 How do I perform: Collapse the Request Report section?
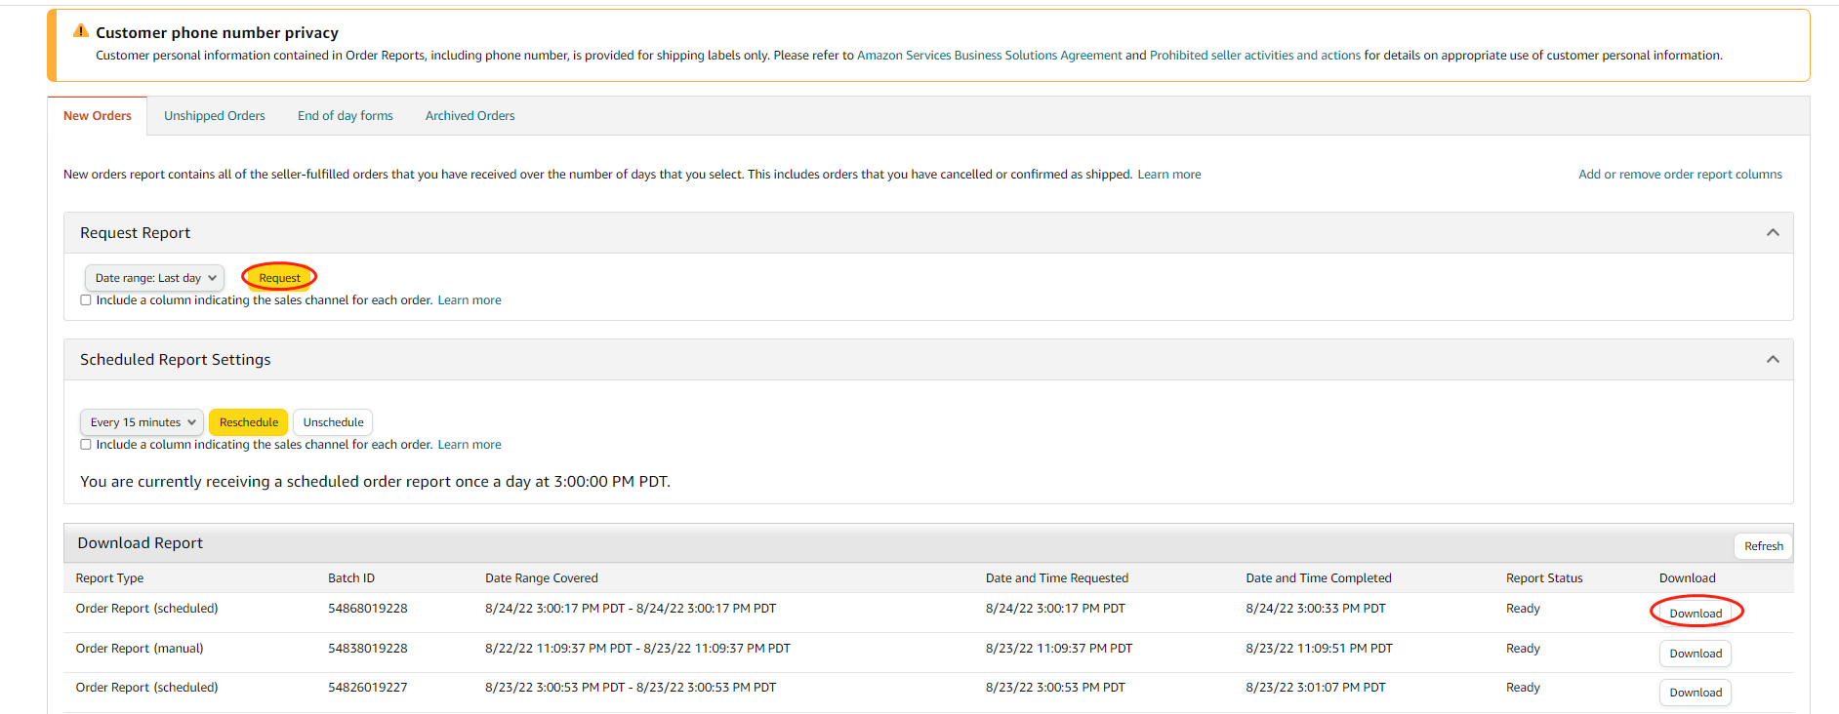pos(1773,233)
